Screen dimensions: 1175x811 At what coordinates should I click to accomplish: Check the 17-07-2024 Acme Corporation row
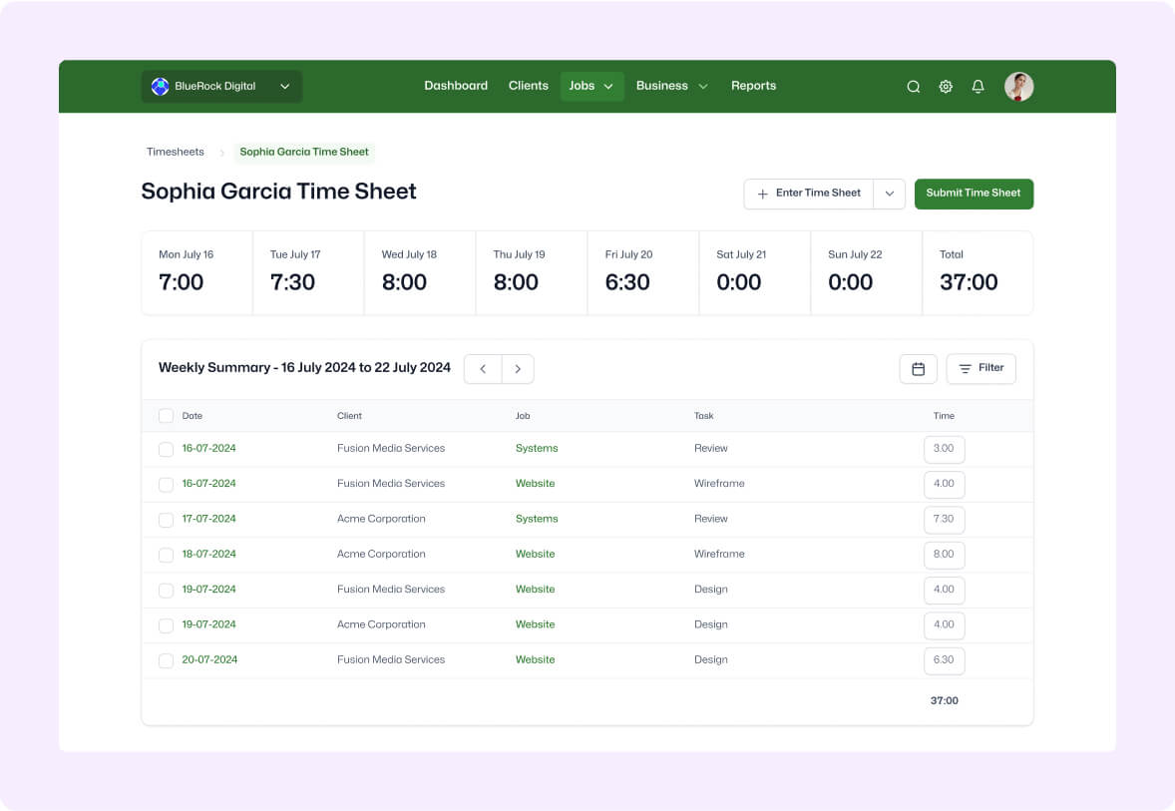click(x=166, y=520)
